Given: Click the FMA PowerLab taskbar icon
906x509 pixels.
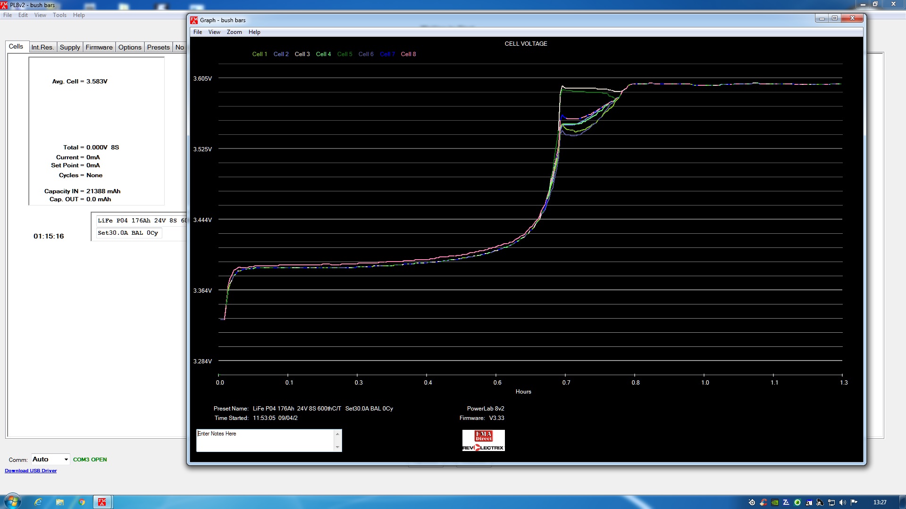Looking at the screenshot, I should 102,502.
